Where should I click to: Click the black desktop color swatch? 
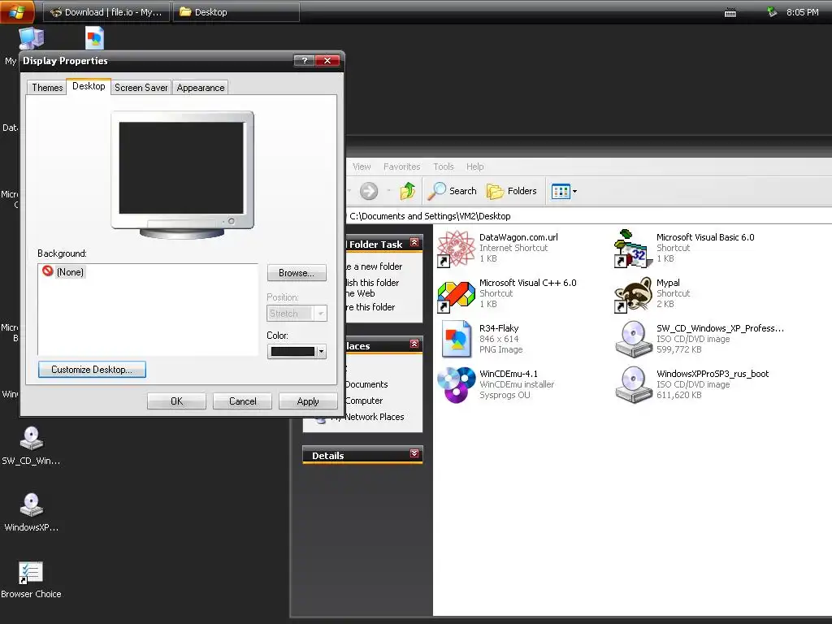(292, 351)
